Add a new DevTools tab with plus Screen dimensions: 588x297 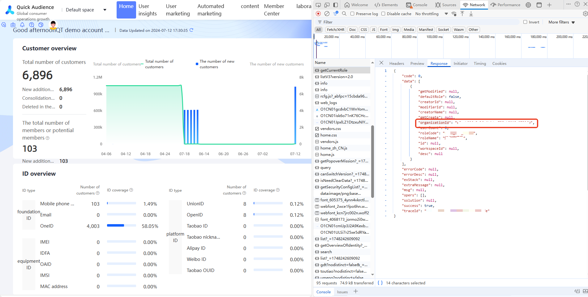point(549,5)
